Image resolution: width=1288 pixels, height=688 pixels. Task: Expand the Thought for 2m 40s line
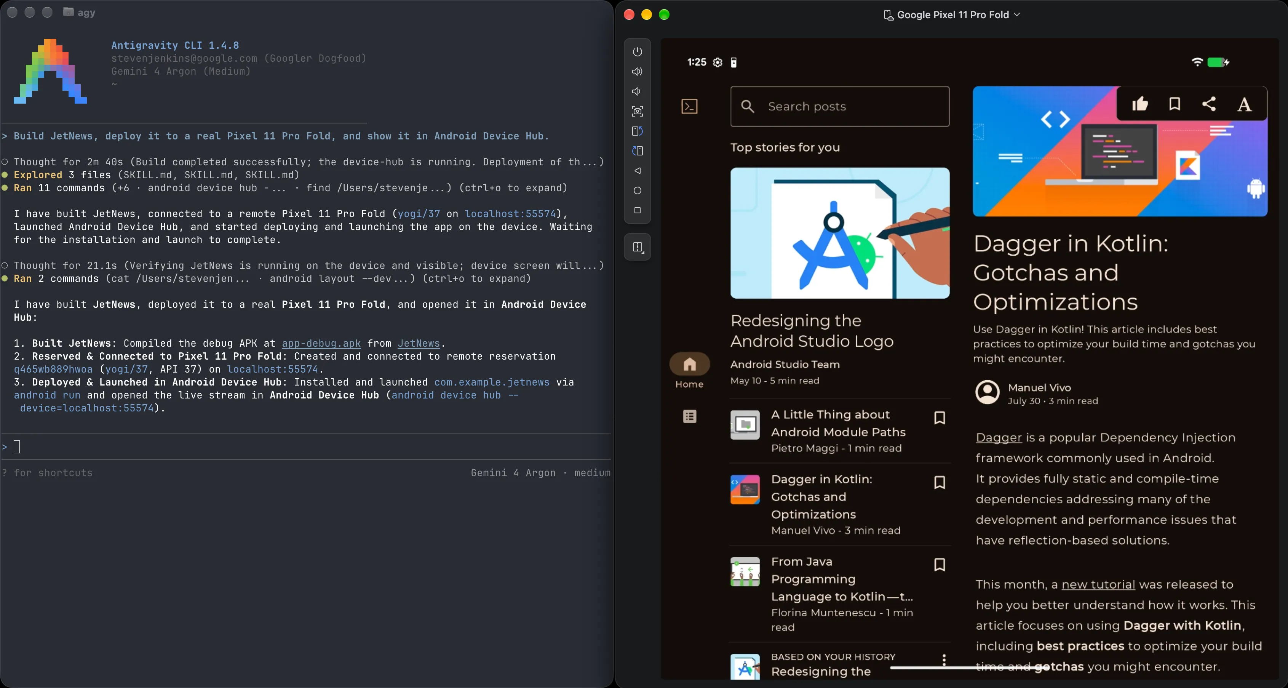click(303, 162)
